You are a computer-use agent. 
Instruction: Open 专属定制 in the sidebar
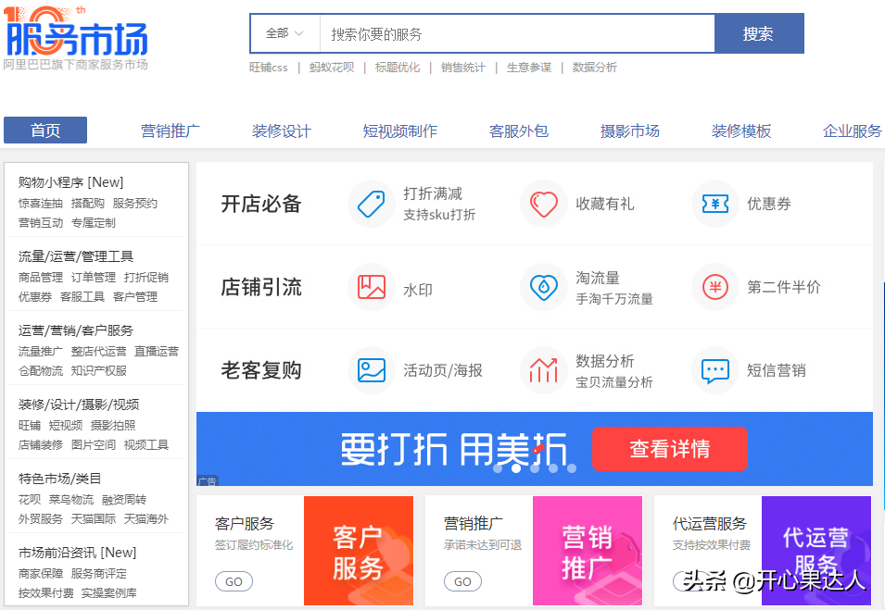(93, 223)
